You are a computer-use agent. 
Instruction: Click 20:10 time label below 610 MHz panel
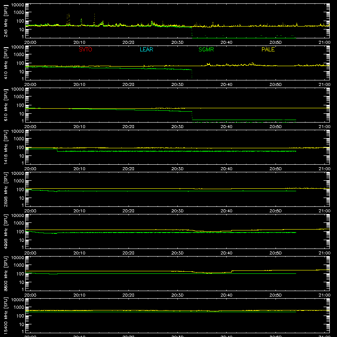(79, 127)
